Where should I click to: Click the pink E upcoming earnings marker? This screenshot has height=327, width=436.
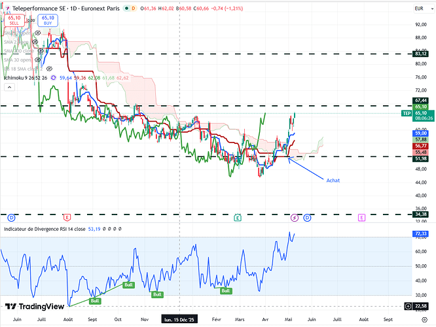click(x=361, y=218)
